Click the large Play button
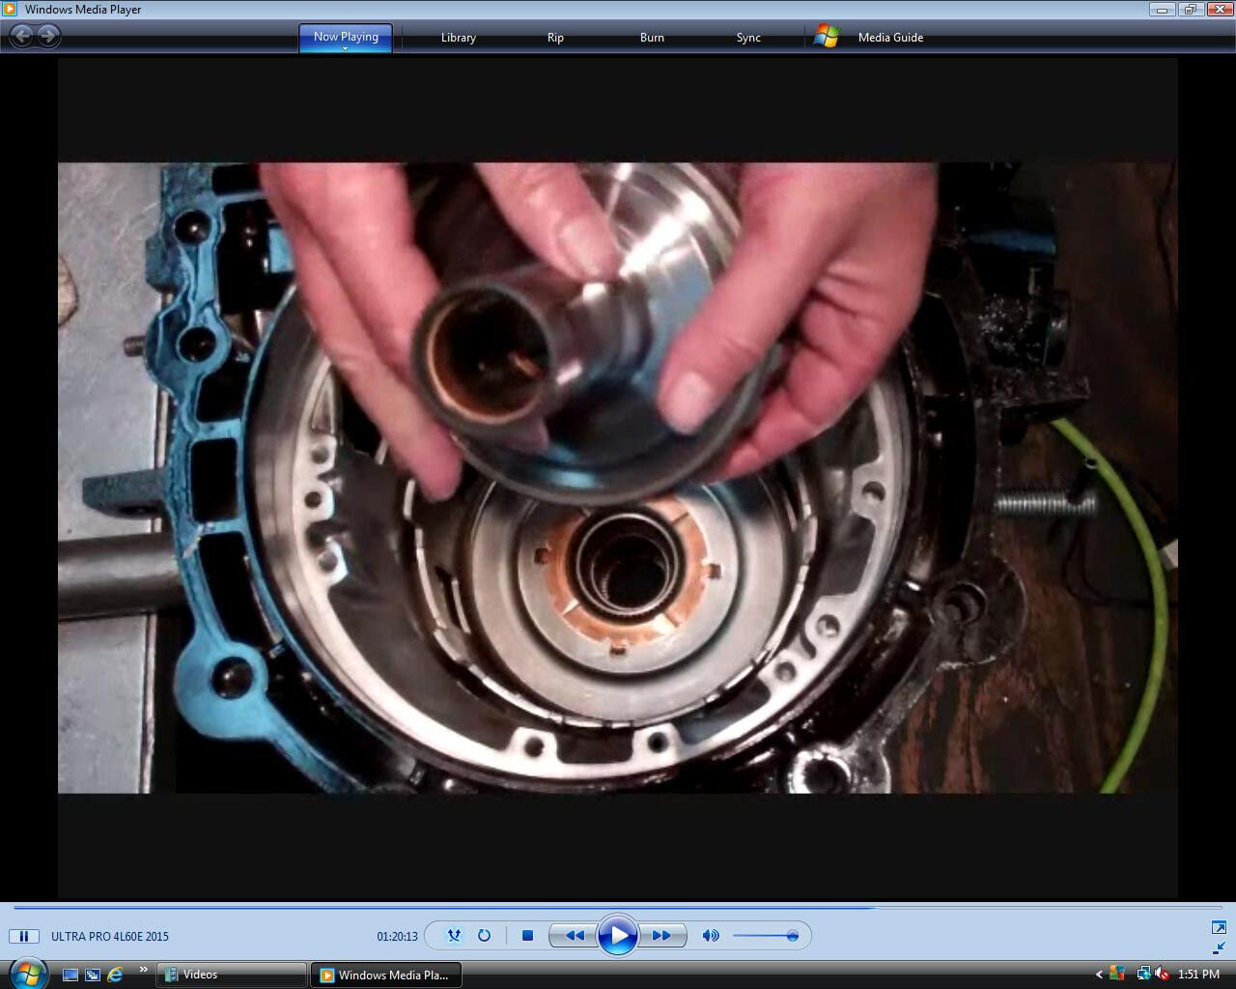This screenshot has width=1236, height=989. [x=618, y=935]
